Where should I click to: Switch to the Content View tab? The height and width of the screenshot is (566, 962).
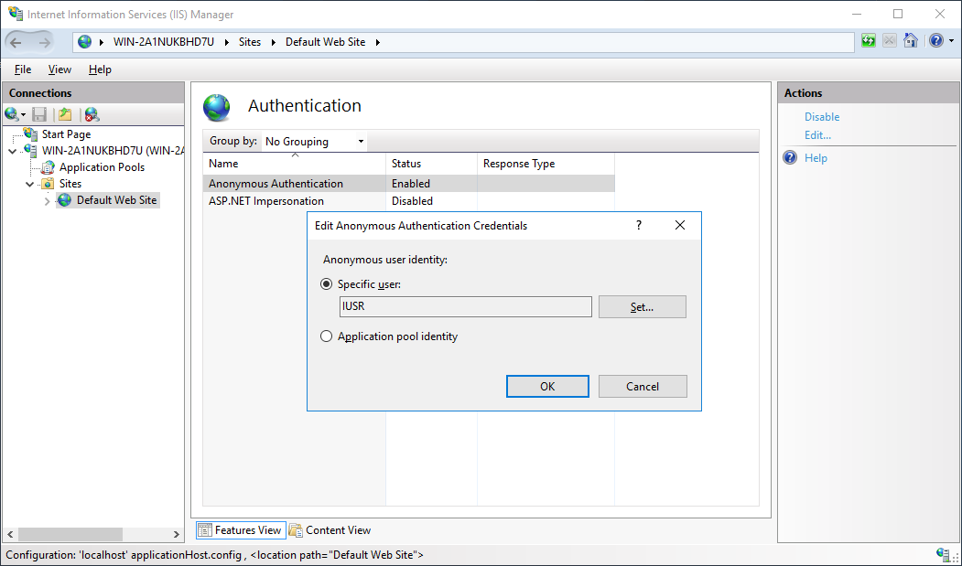coord(330,530)
